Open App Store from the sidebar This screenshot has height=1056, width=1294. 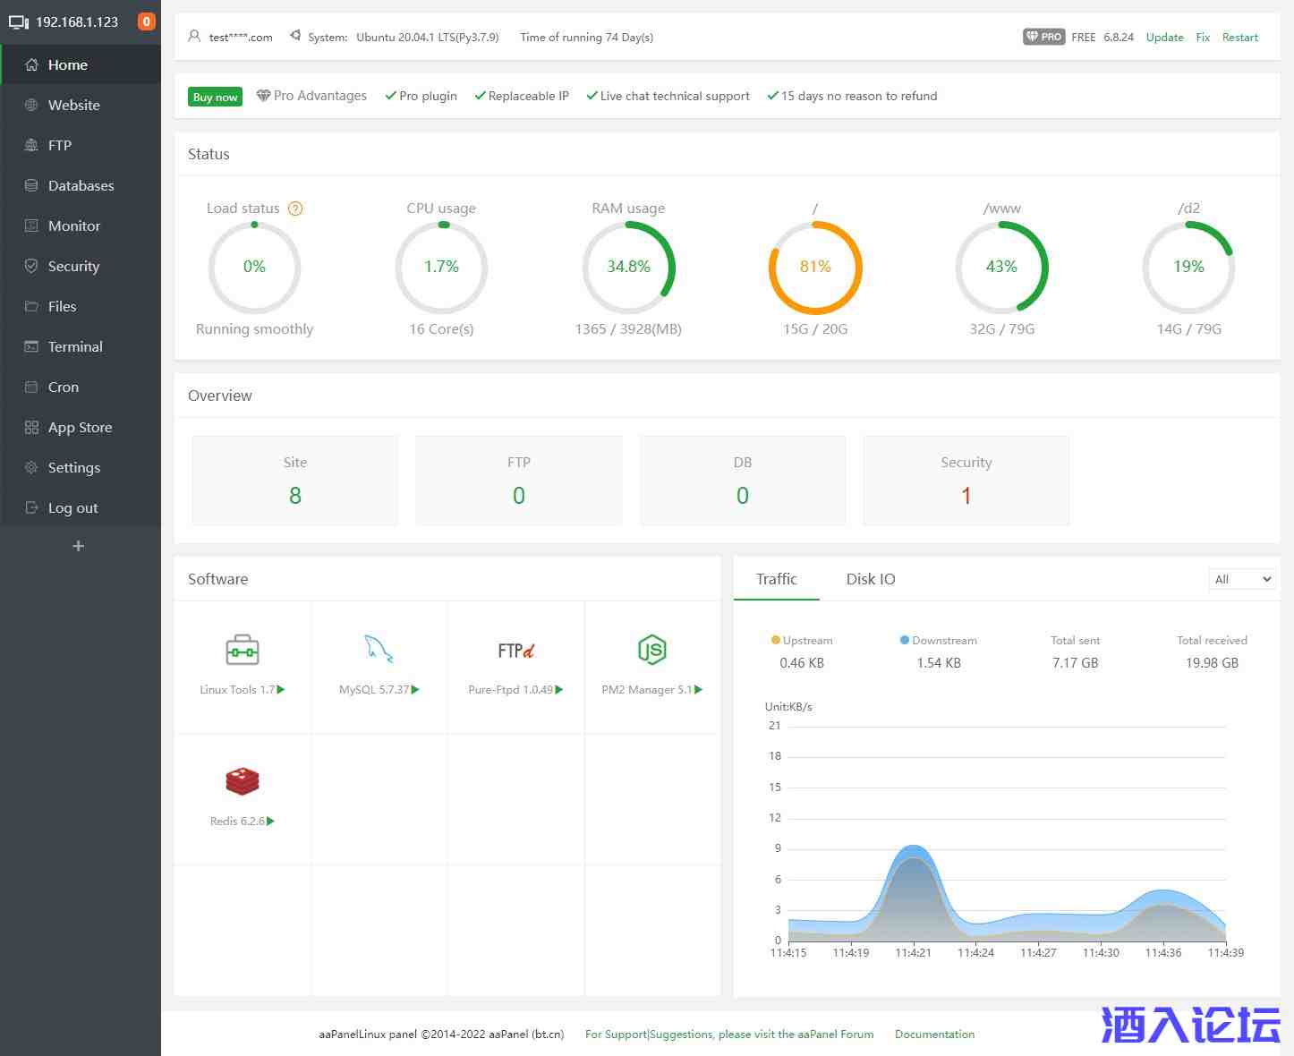[80, 427]
